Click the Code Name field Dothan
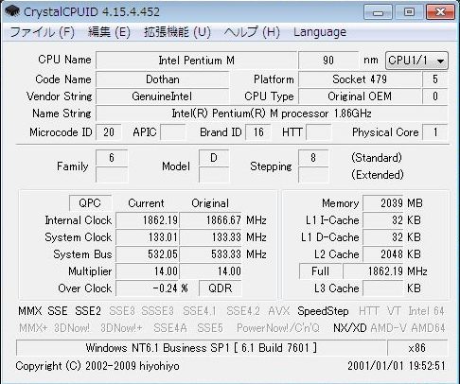 163,79
